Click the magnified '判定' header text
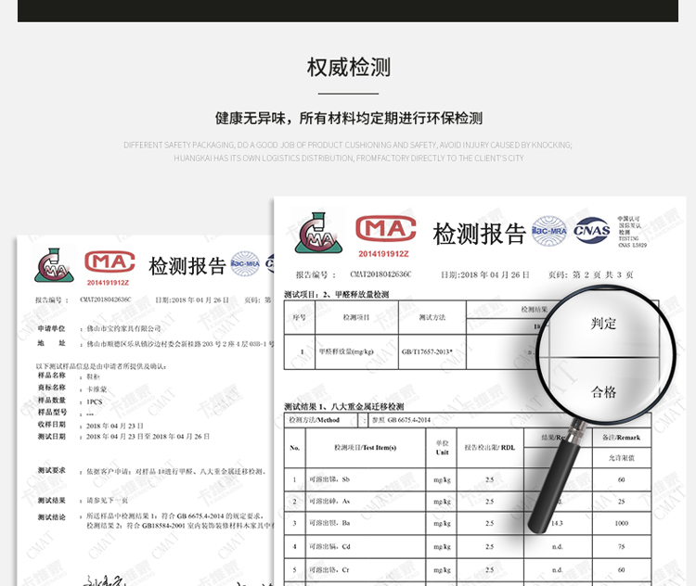Image resolution: width=696 pixels, height=586 pixels. pyautogui.click(x=603, y=324)
